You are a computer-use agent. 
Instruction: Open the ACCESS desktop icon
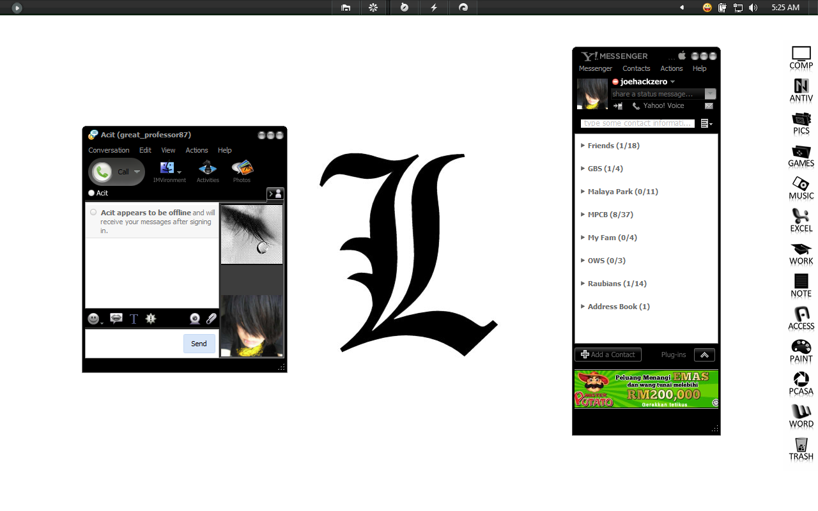[801, 318]
